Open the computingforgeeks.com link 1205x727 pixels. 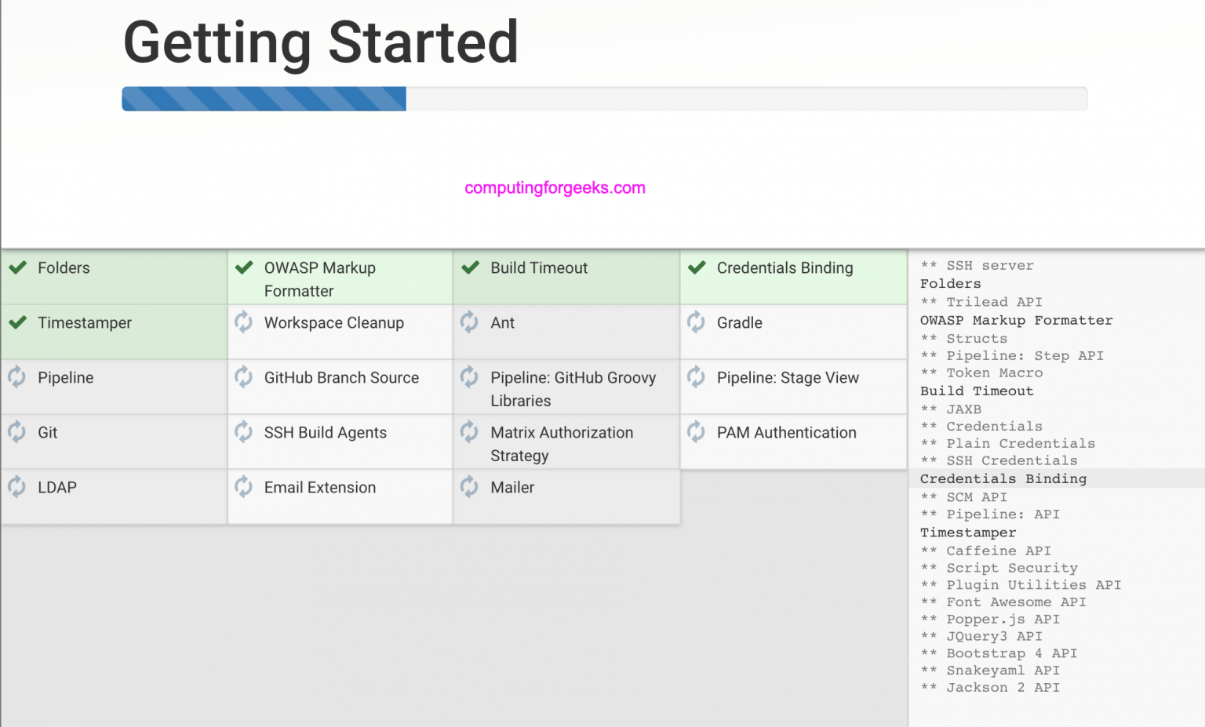[555, 188]
